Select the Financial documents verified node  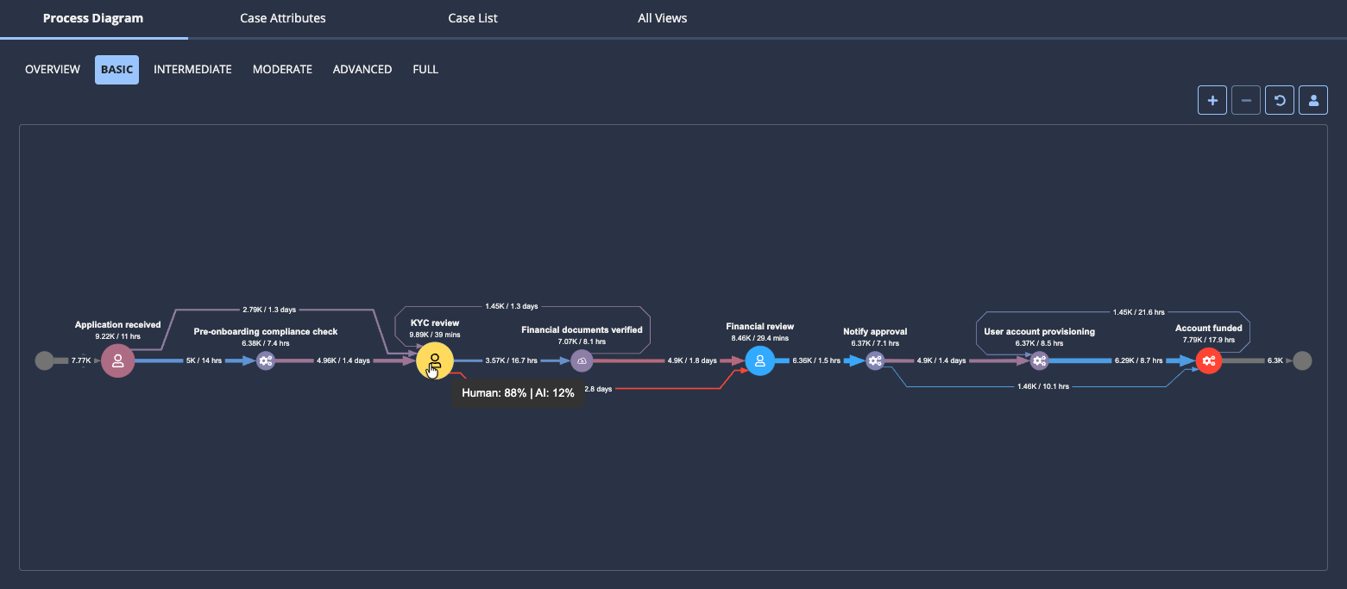pos(582,360)
